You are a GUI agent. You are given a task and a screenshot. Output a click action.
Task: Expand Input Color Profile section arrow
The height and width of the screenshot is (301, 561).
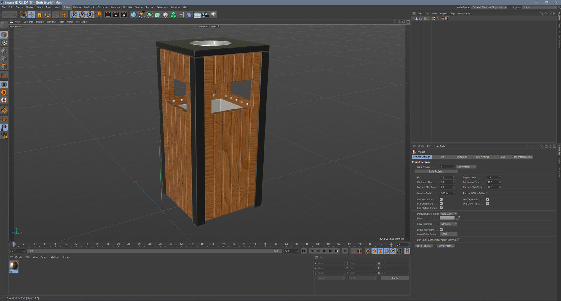coord(413,234)
